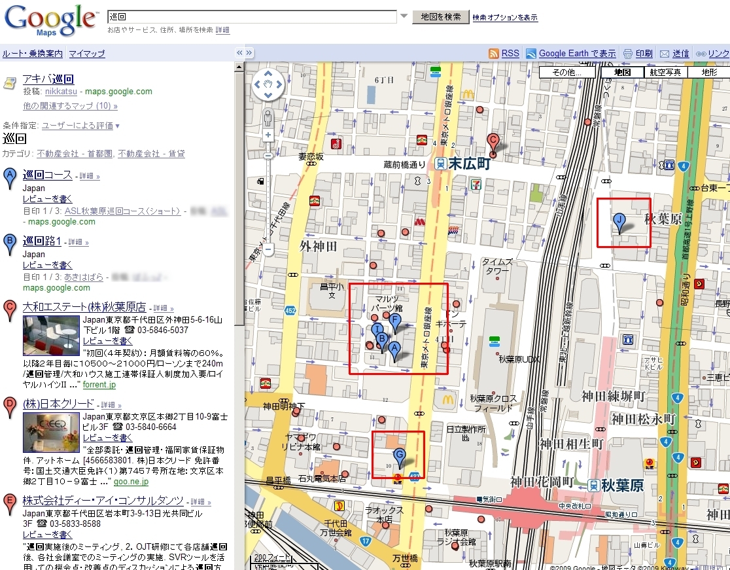The image size is (730, 570).
Task: Click レビューを書く under 巡回コース
Action: [x=48, y=199]
